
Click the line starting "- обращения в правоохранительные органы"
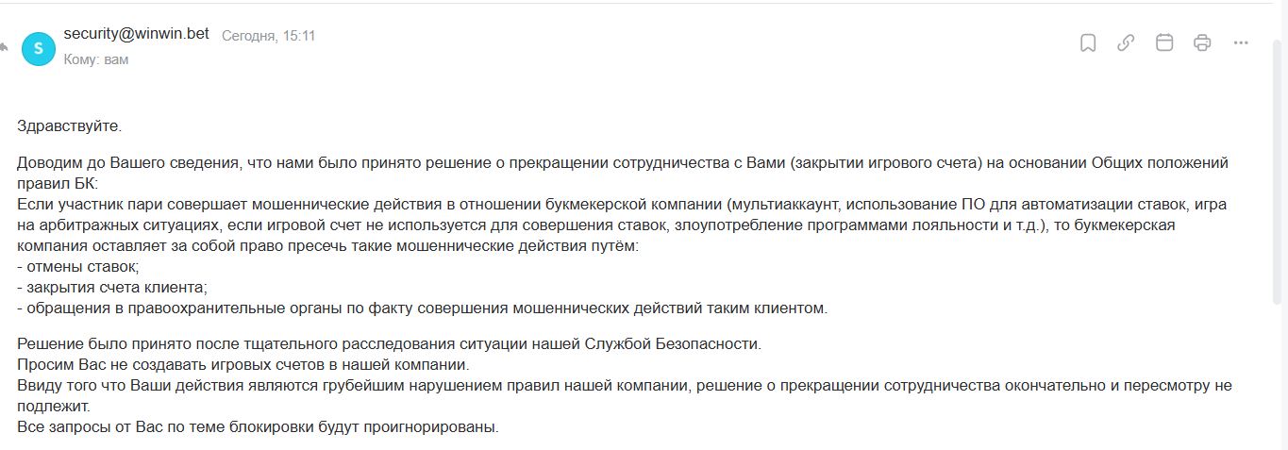[x=422, y=308]
